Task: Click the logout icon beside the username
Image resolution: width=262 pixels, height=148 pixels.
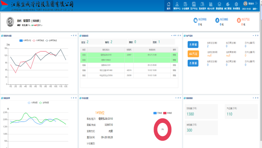Action: click(256, 3)
